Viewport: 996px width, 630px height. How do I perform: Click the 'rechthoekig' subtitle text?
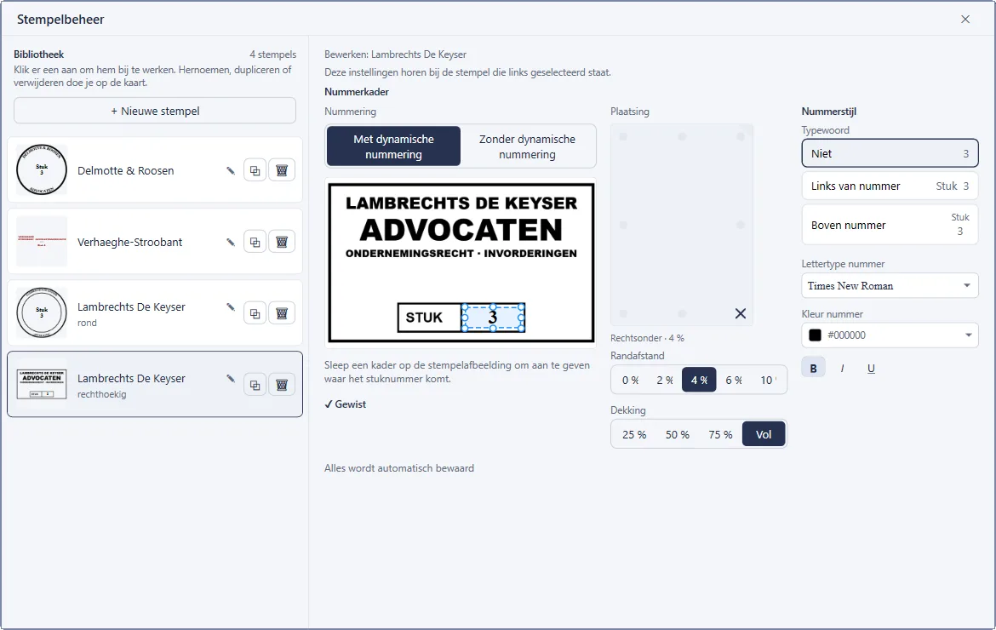click(x=101, y=394)
